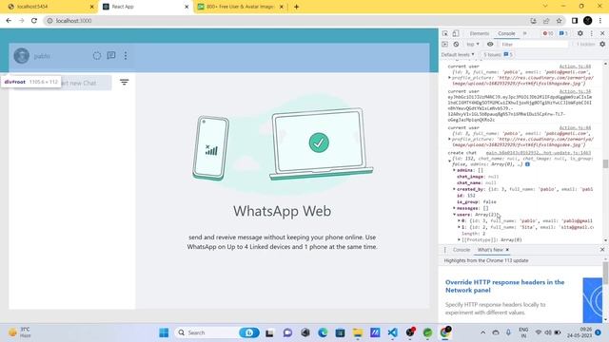609x342 pixels.
Task: Expand users entry 0 pablo
Action: [459, 220]
